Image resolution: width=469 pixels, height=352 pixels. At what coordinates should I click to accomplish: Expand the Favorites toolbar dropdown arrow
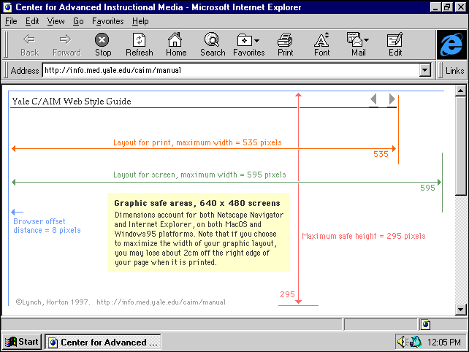point(257,40)
